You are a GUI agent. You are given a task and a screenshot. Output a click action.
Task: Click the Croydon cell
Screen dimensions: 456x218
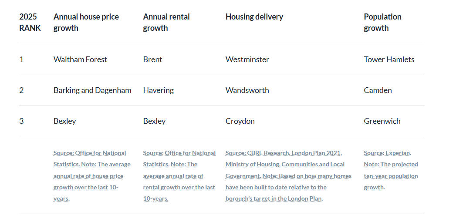tap(240, 121)
